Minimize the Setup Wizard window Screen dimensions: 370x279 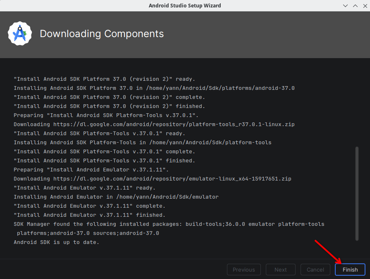(x=345, y=6)
